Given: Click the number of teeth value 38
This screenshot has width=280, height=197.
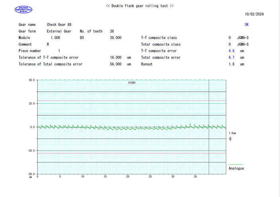Looking at the screenshot, I should (x=112, y=31).
